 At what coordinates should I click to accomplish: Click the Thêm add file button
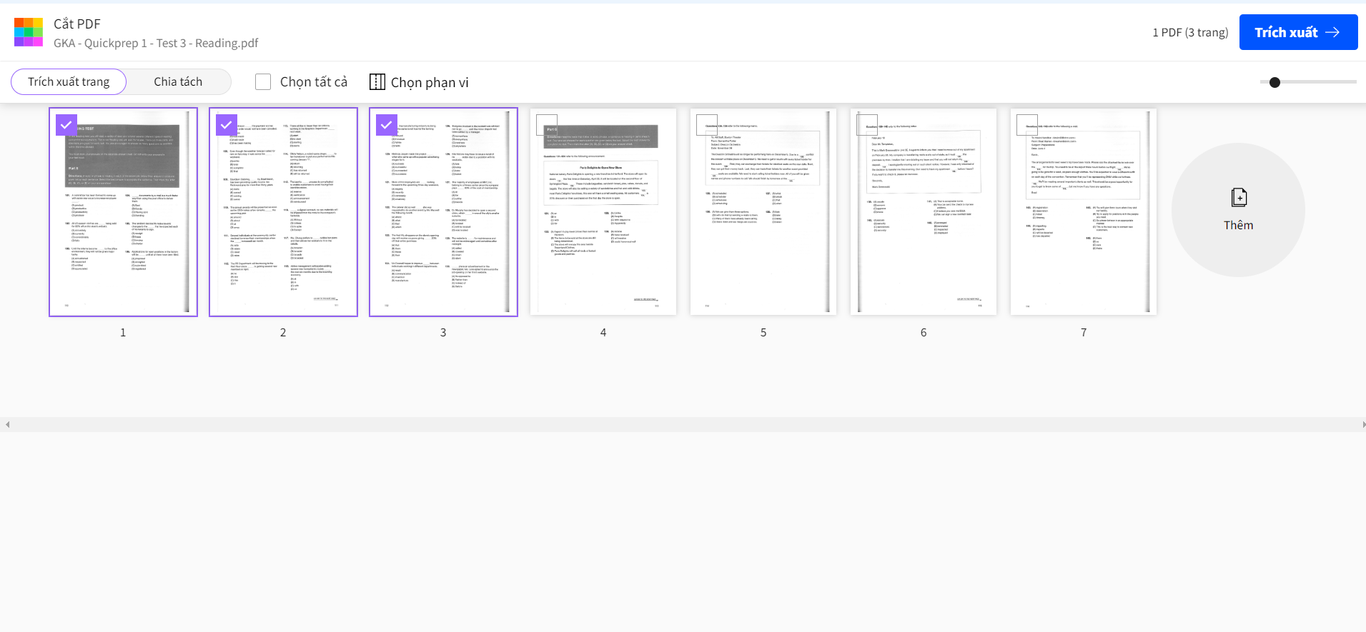point(1238,210)
